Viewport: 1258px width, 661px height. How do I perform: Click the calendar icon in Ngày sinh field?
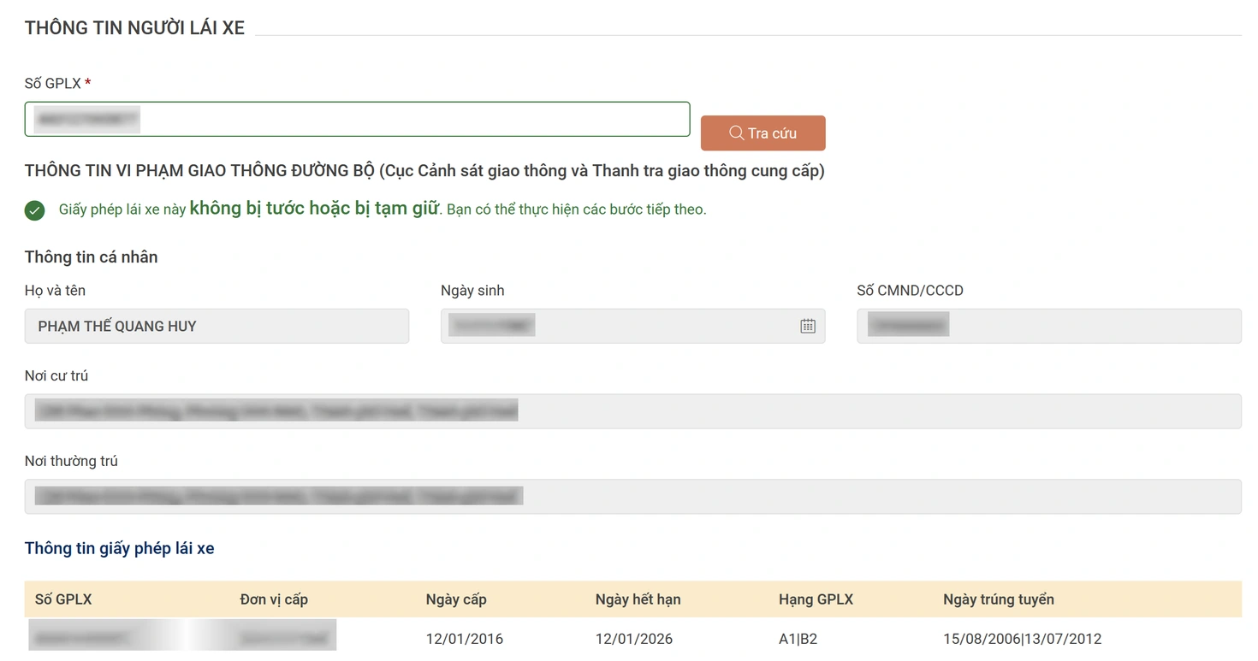click(807, 326)
